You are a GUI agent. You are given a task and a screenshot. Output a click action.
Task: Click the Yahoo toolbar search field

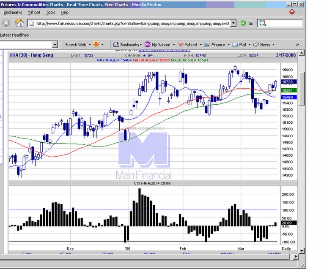(26, 45)
